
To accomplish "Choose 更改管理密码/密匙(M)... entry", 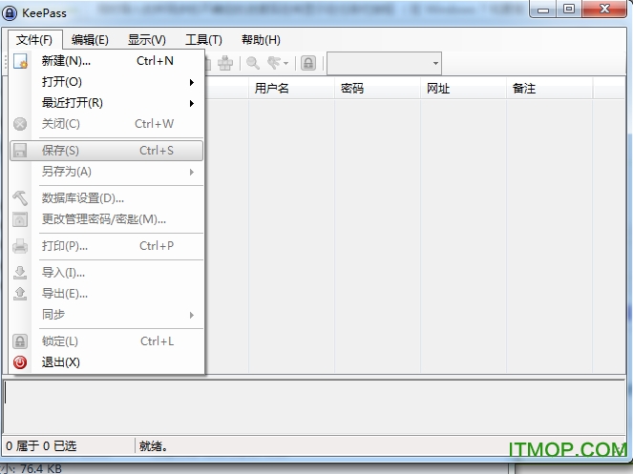I will click(107, 219).
